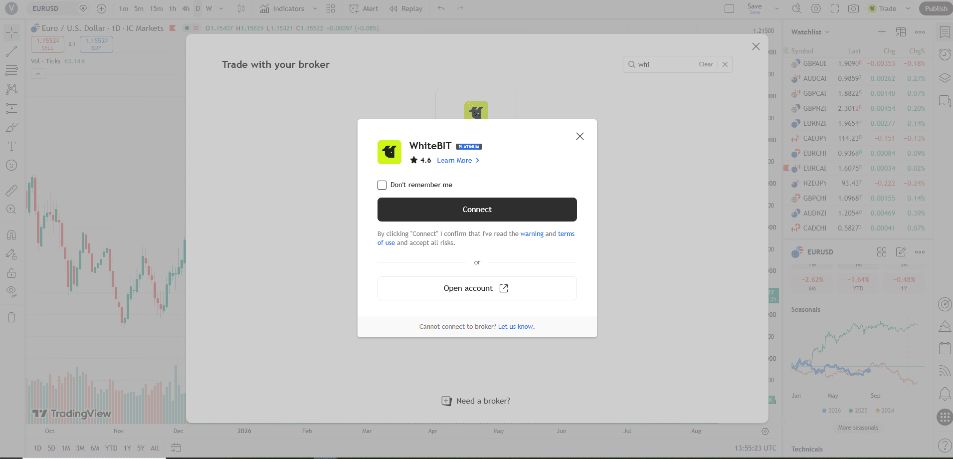The height and width of the screenshot is (459, 953).
Task: Select GBPNZD row in the watchlist
Action: [858, 108]
